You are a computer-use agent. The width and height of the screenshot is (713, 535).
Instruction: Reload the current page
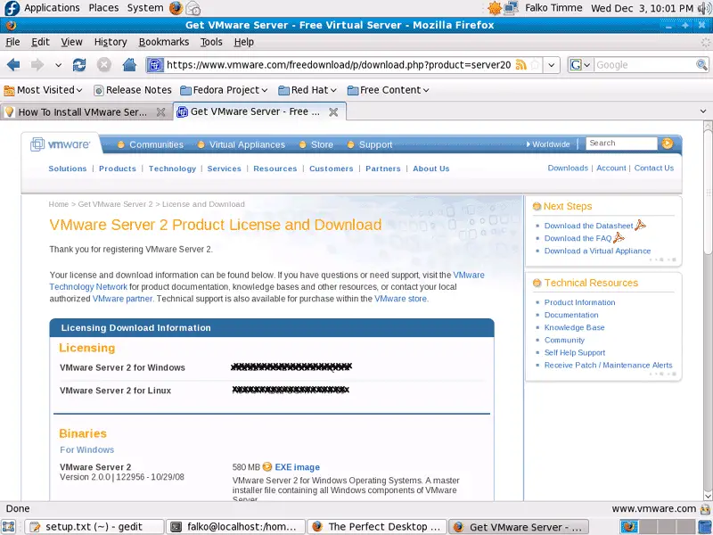(79, 65)
